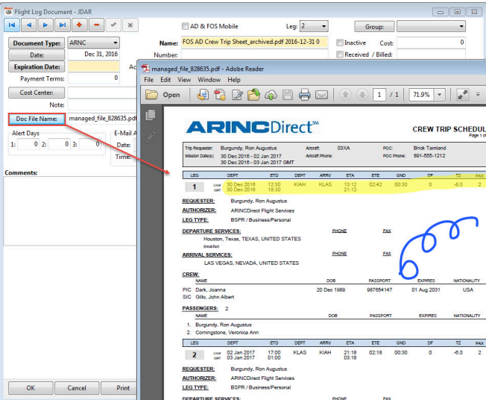The width and height of the screenshot is (486, 400).
Task: Click the Document Type button
Action: pos(37,43)
